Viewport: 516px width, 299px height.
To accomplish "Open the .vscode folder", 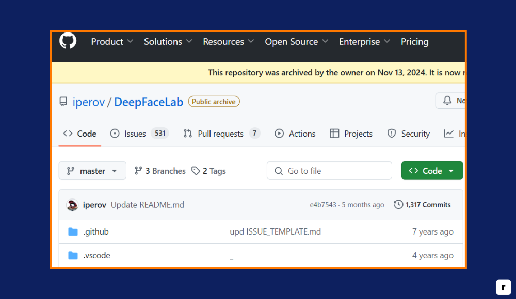I will click(x=97, y=256).
